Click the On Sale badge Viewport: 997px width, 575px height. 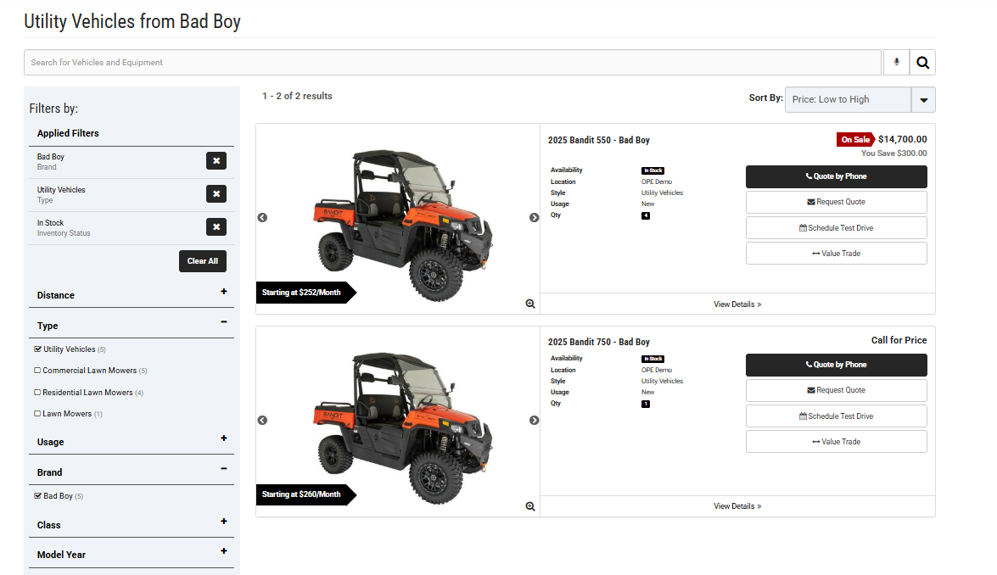pos(855,140)
